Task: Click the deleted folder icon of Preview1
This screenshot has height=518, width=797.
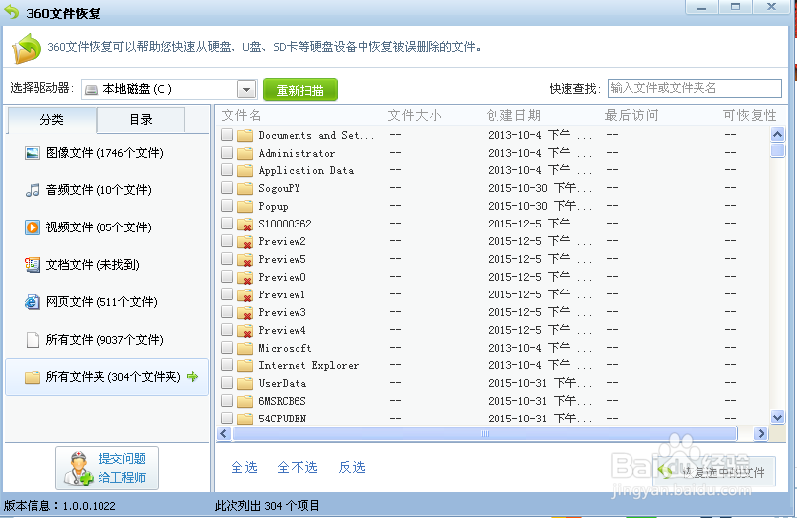Action: [x=245, y=295]
